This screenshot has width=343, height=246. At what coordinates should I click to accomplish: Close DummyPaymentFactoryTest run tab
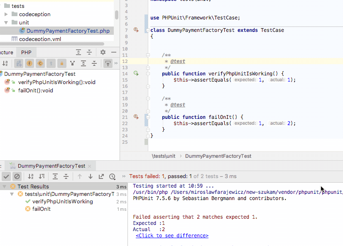tap(89, 166)
